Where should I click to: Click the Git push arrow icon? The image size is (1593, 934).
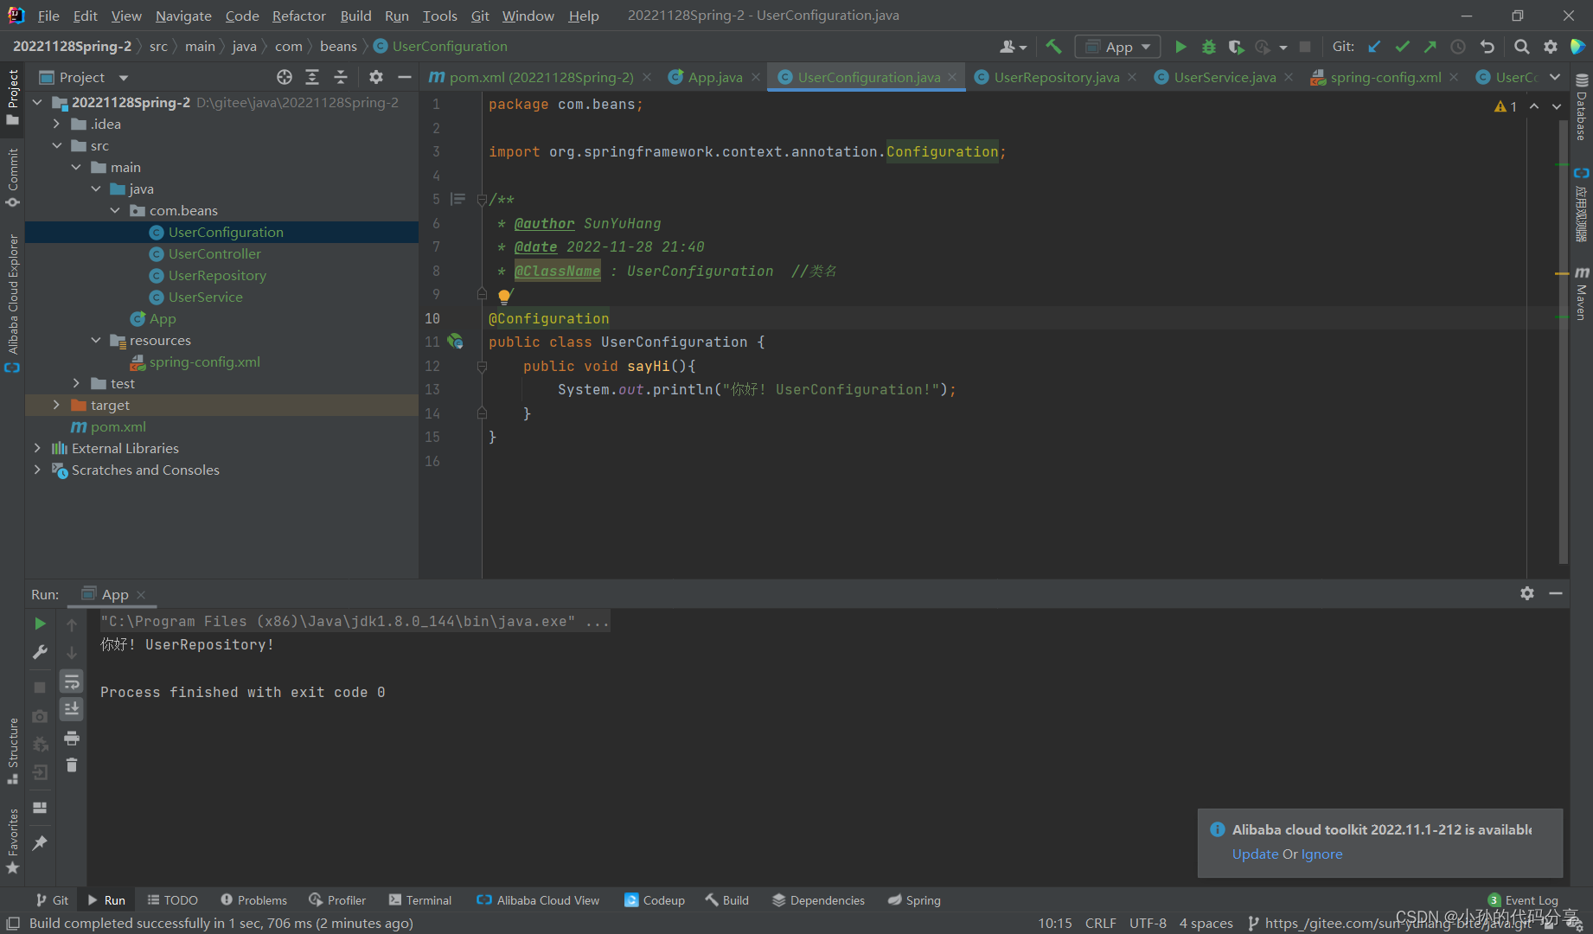(1430, 47)
